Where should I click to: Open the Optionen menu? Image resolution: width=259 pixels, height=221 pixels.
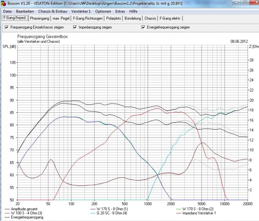(x=103, y=11)
